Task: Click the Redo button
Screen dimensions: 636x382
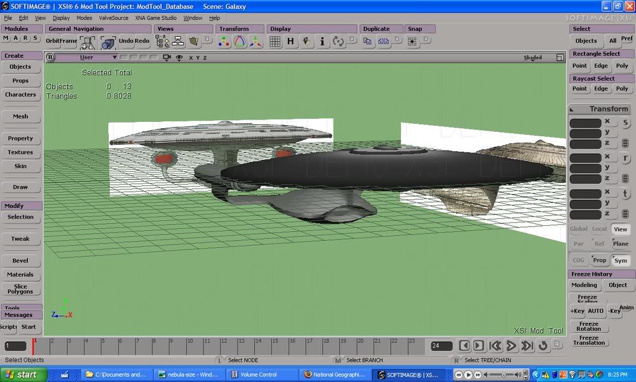Action: click(142, 40)
